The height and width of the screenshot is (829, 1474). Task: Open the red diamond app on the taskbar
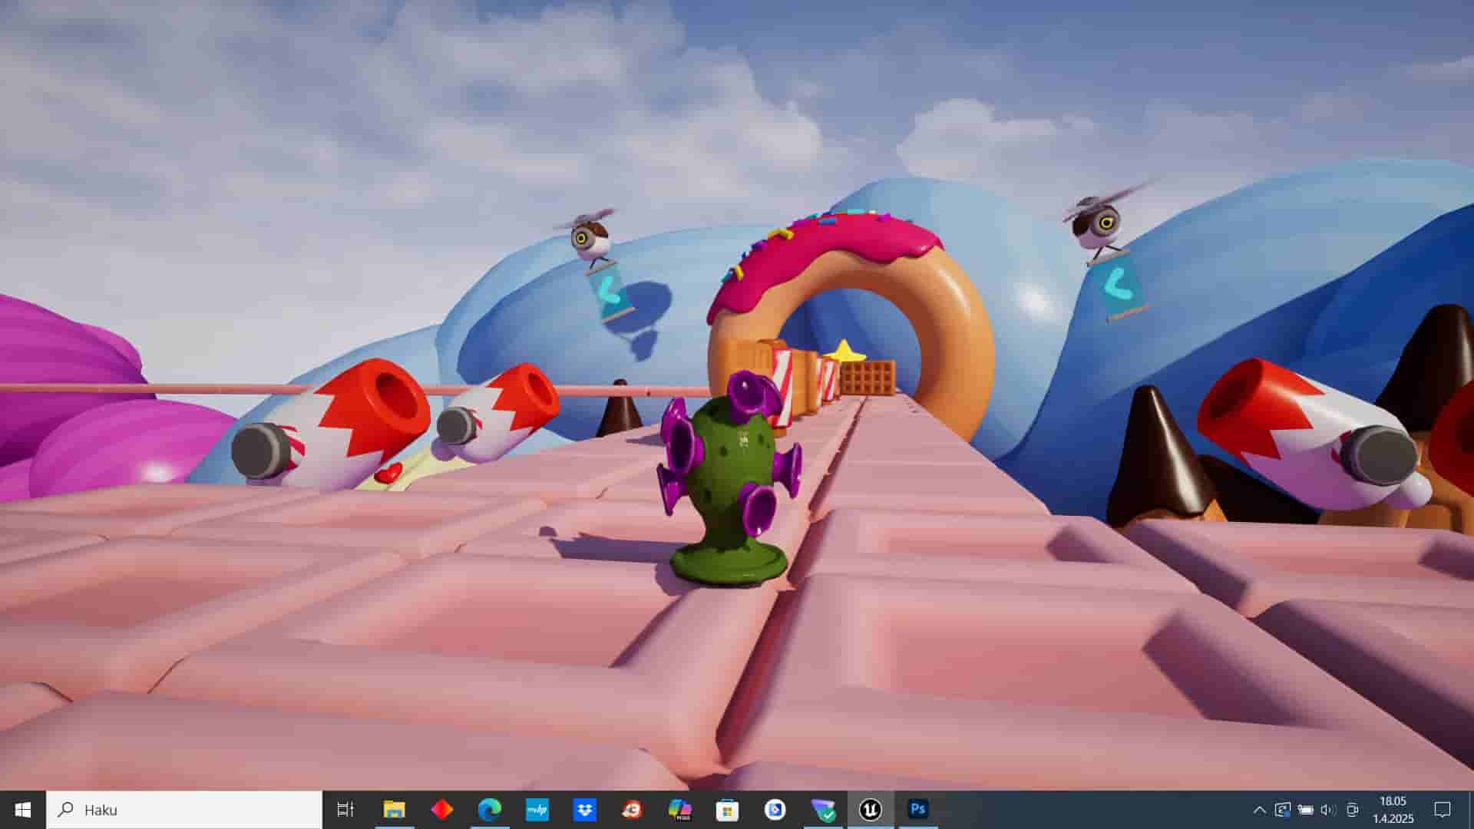(441, 810)
